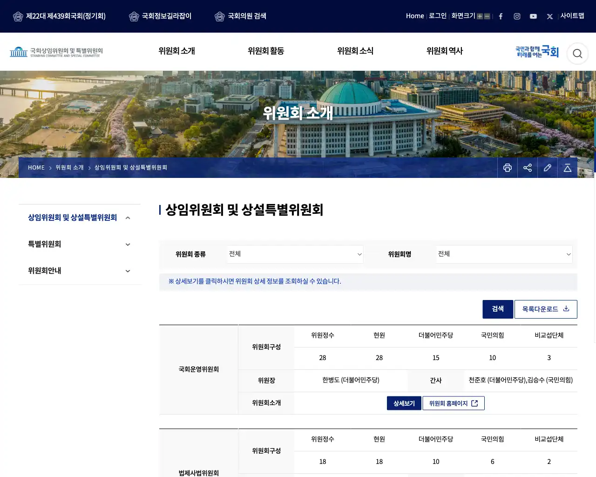The image size is (596, 477).
Task: Open the search magnifier icon
Action: (x=577, y=54)
